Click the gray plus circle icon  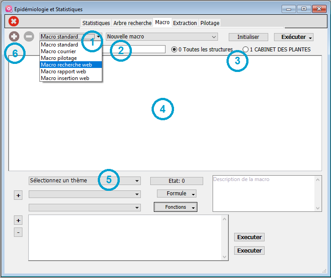14,37
